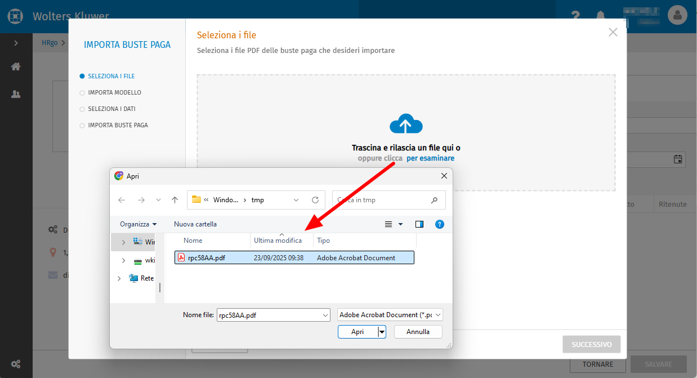Click the per esaminare link
This screenshot has height=378, width=697.
click(x=430, y=158)
